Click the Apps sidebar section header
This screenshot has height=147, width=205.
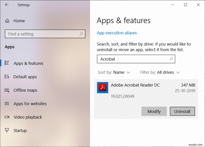click(x=10, y=47)
